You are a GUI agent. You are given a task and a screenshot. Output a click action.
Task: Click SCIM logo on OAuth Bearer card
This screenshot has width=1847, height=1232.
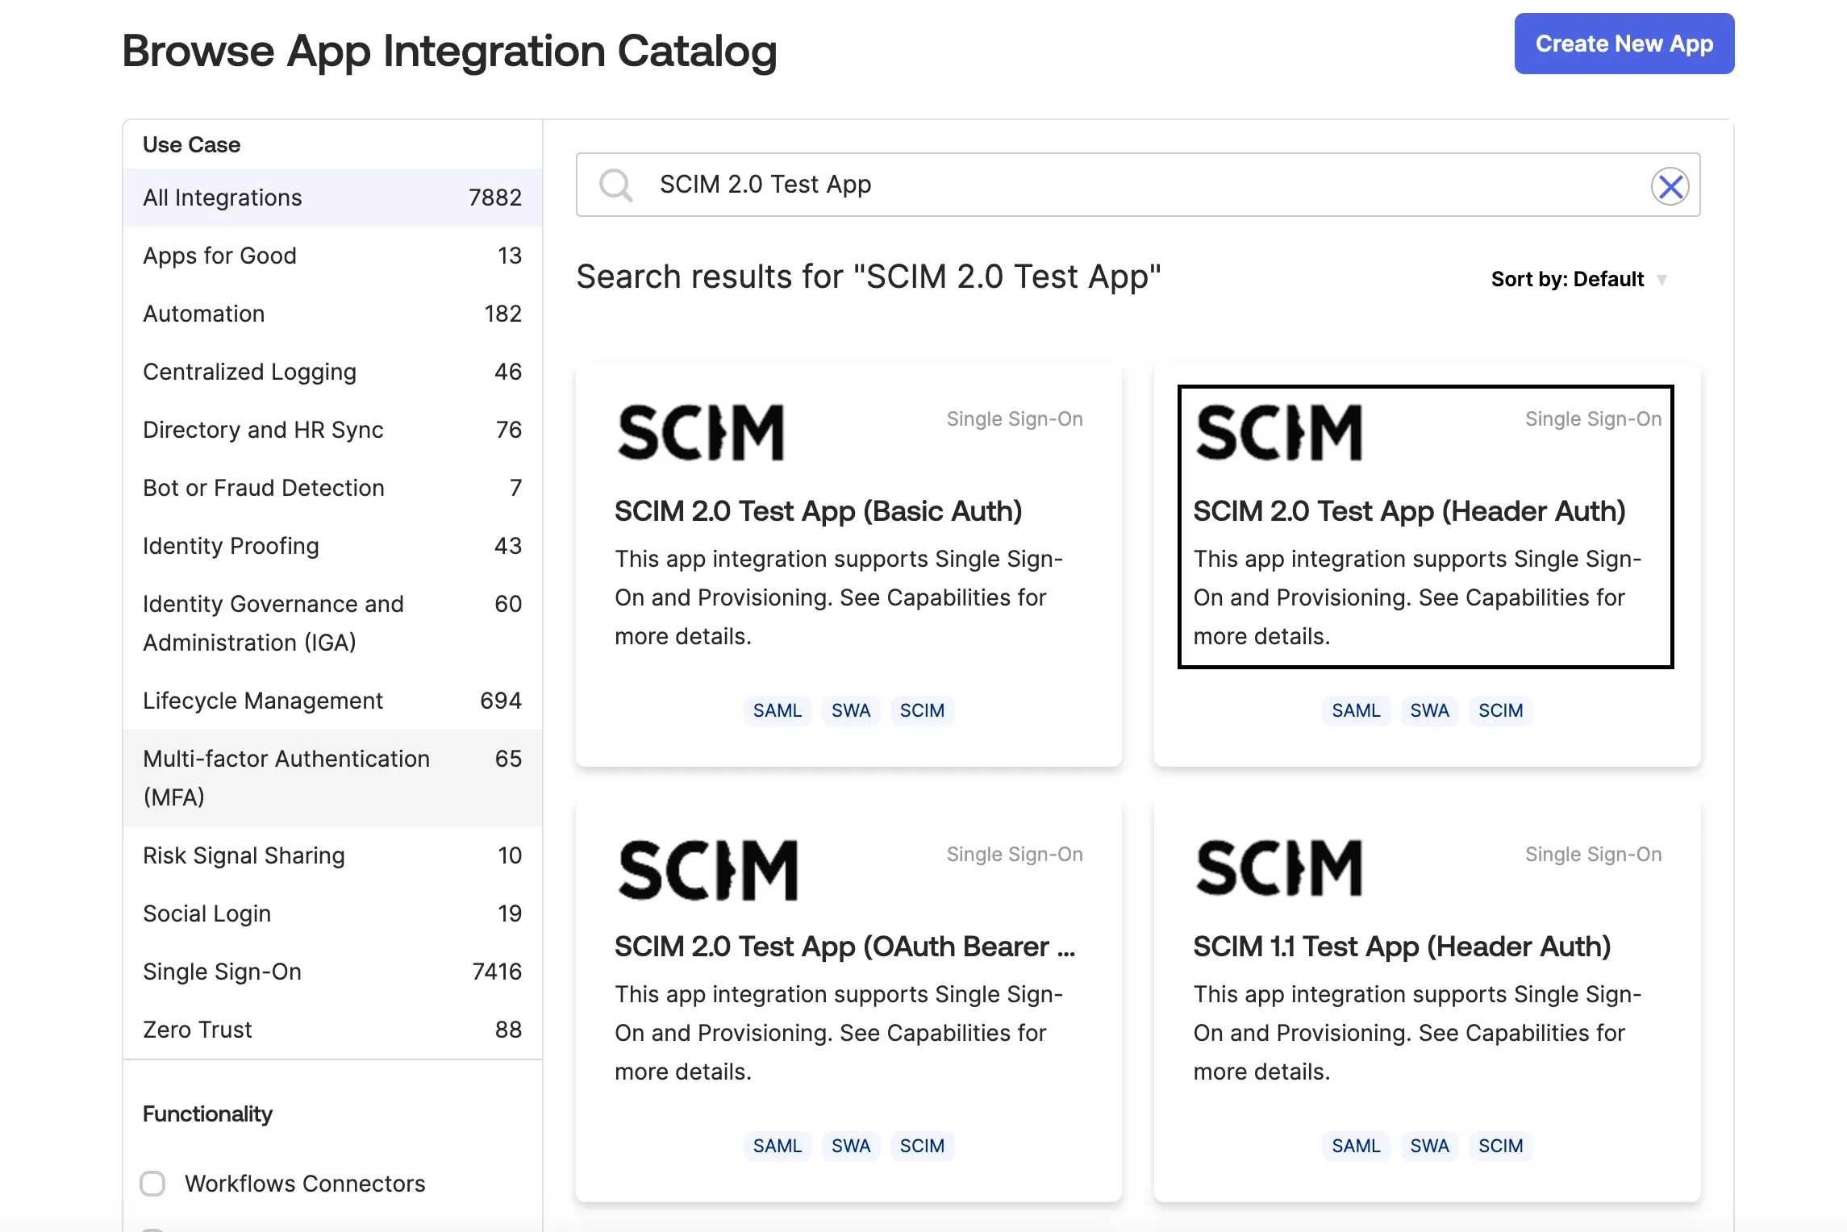click(708, 869)
